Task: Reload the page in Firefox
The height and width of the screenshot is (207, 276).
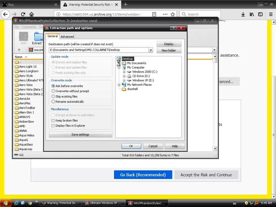Action: pos(23,14)
